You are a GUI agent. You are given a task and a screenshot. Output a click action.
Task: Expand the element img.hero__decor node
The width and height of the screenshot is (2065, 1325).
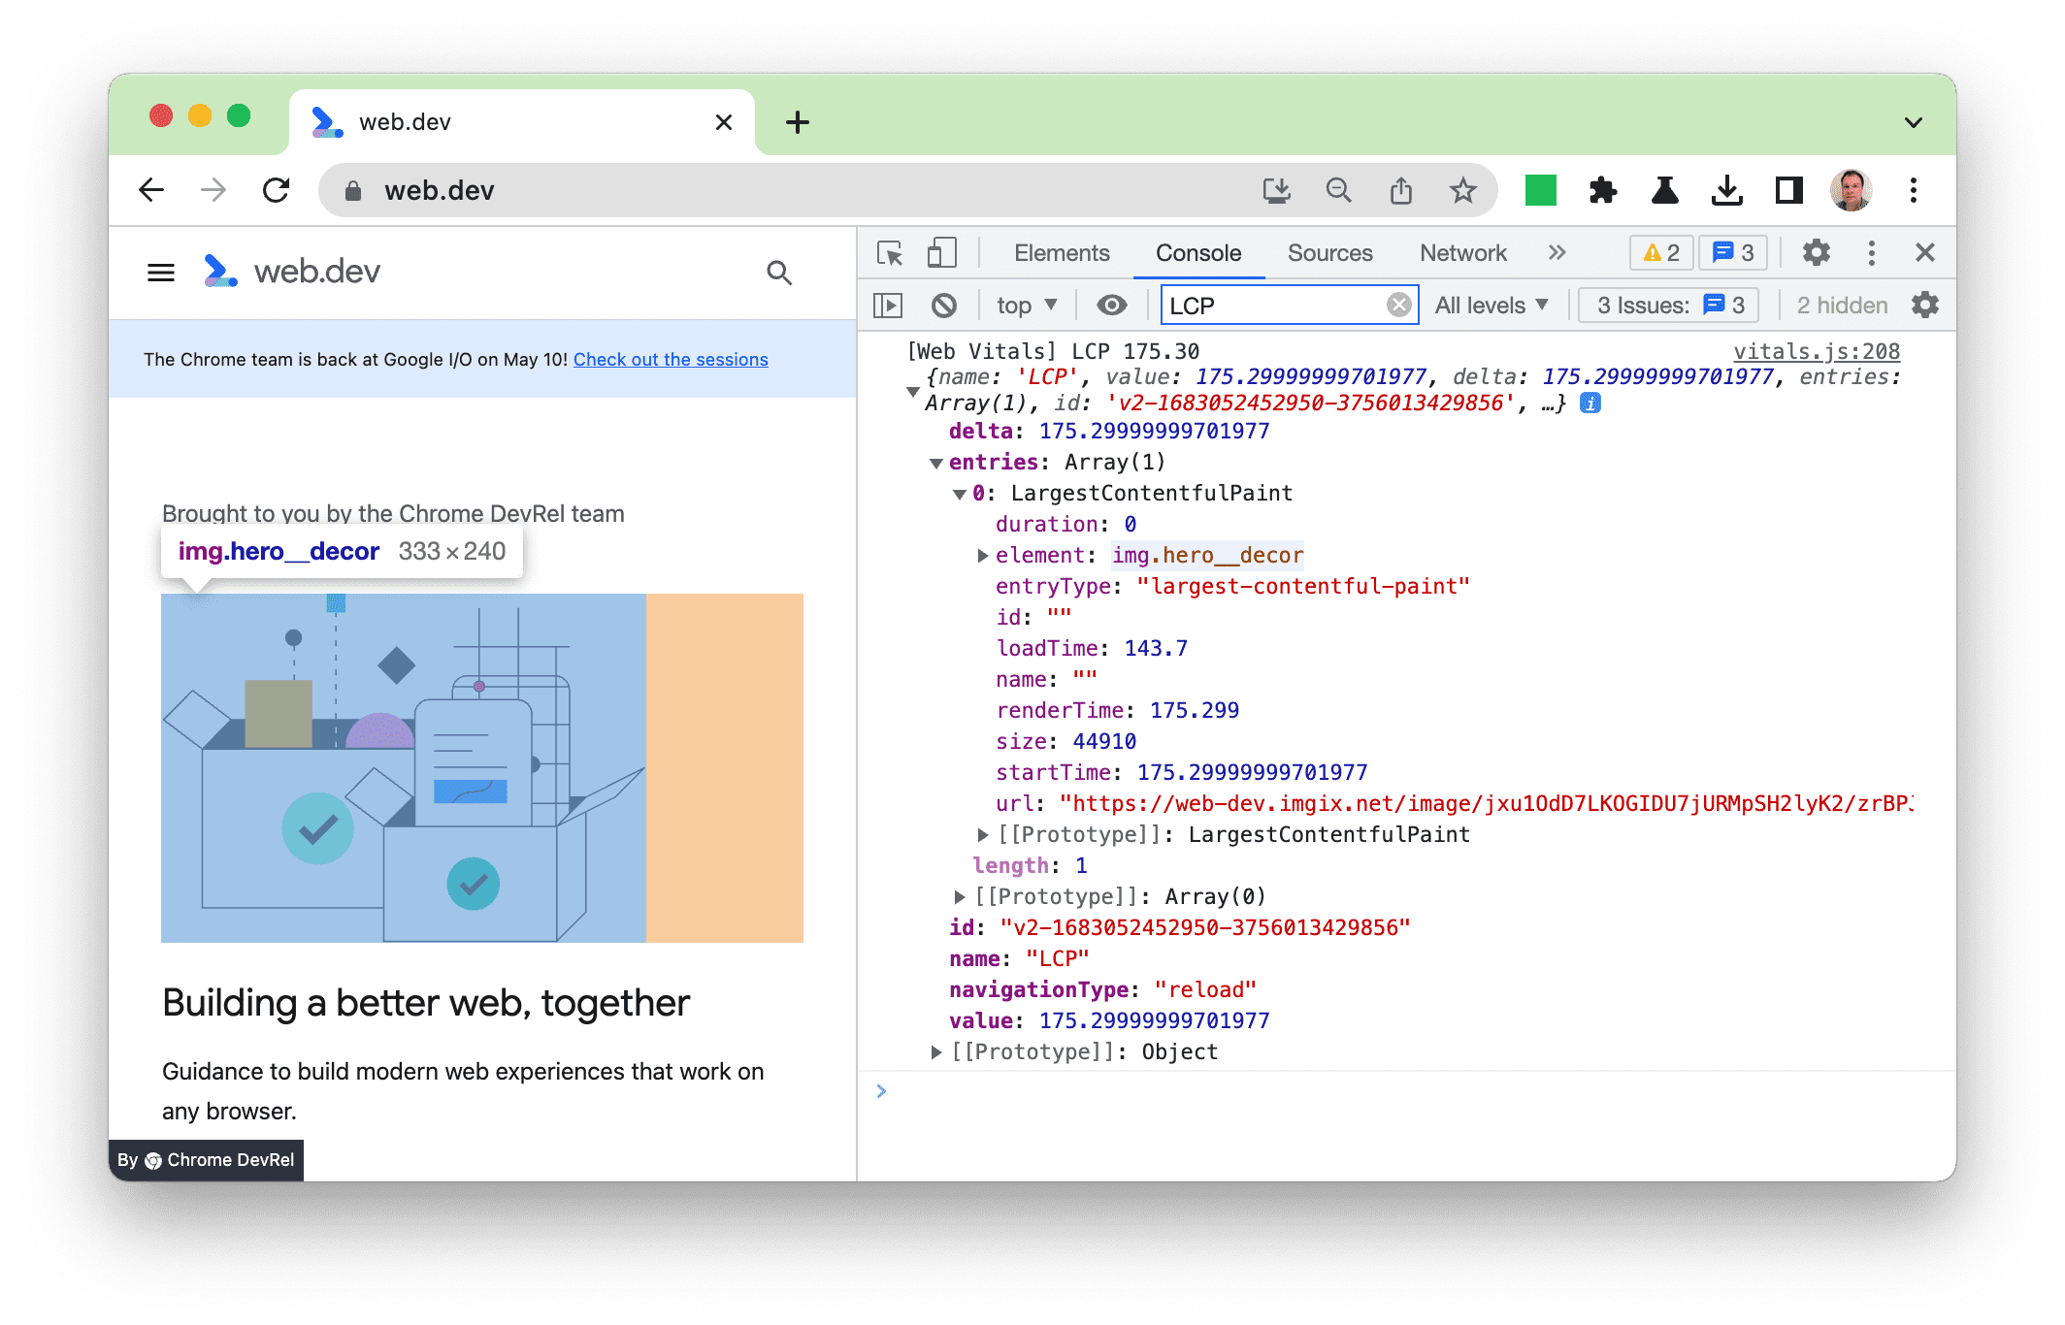(974, 555)
